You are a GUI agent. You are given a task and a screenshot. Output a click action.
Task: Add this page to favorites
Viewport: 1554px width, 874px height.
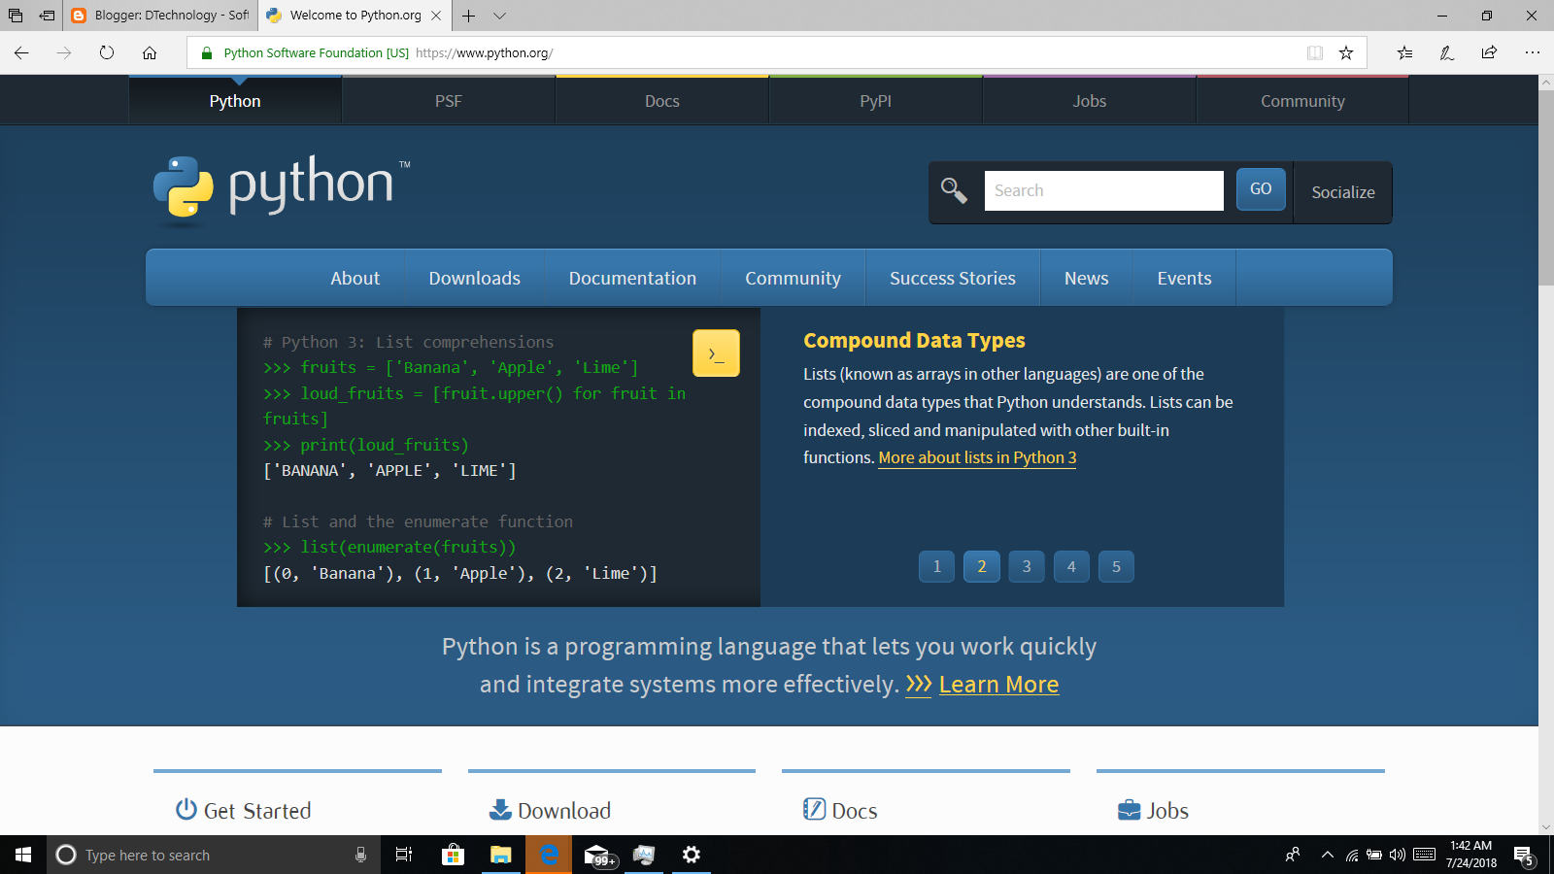(1346, 52)
